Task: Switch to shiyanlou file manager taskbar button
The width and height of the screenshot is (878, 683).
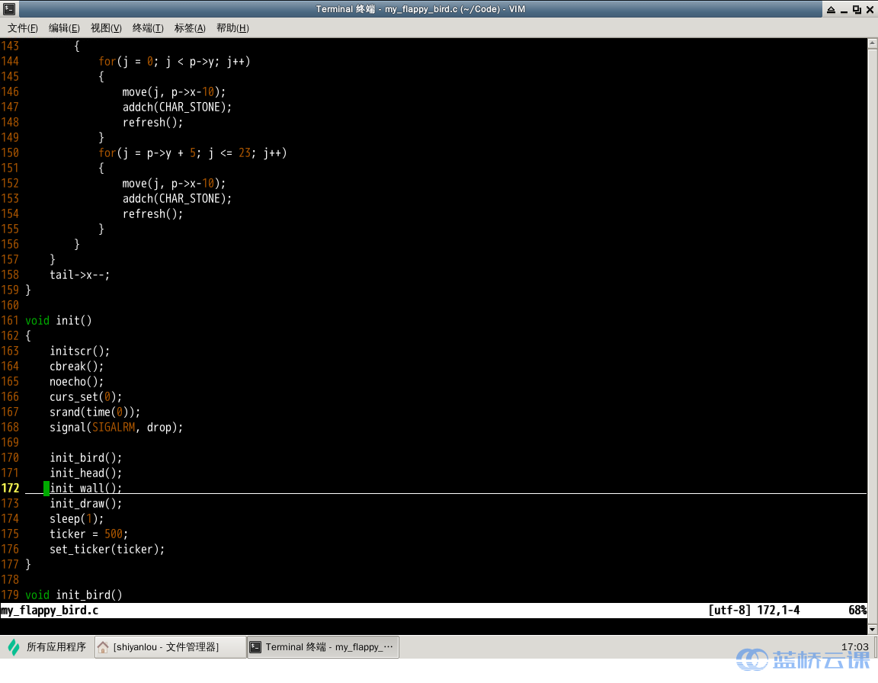Action: (171, 647)
